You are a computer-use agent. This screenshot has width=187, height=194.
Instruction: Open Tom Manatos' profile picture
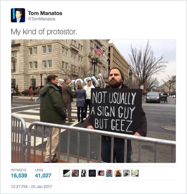tap(18, 15)
